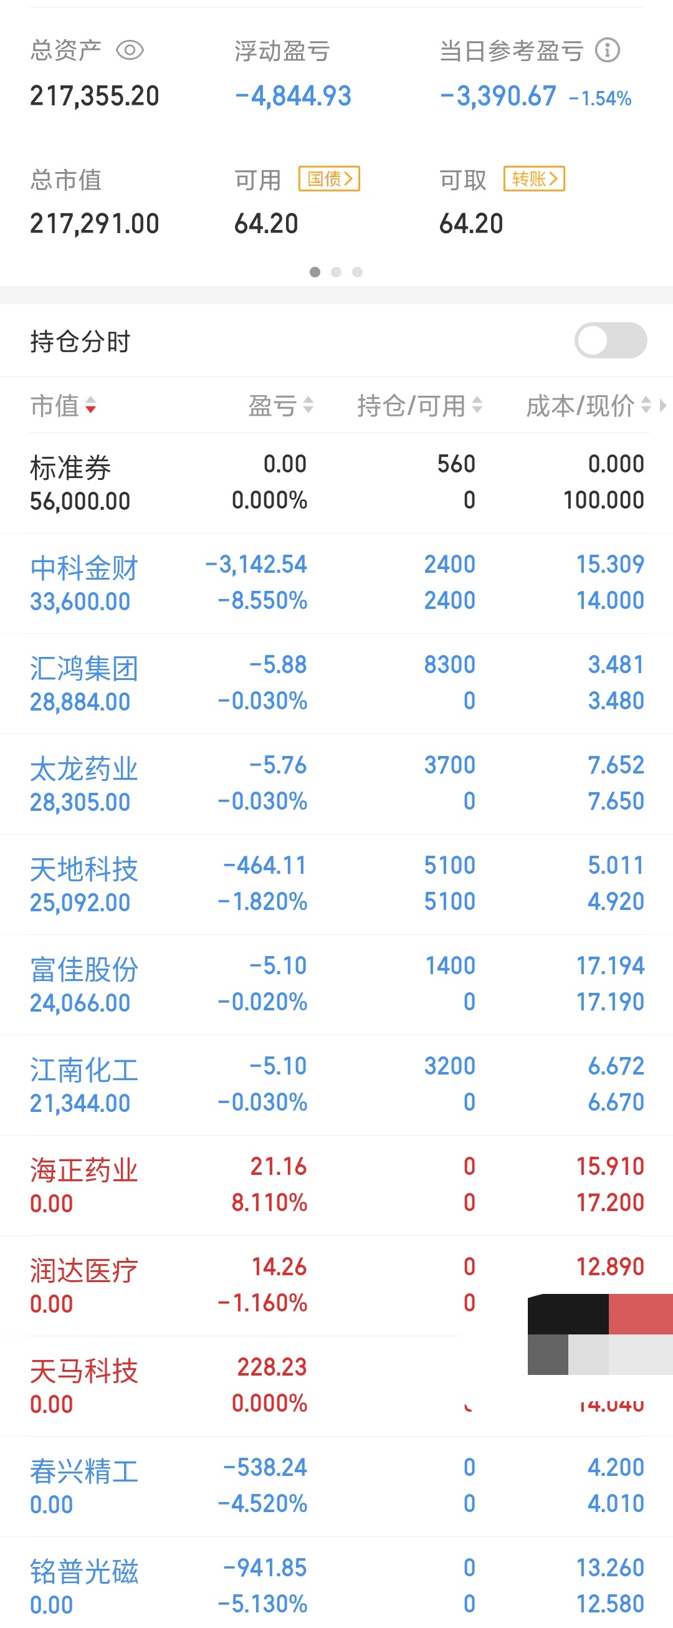Sort holdings by 盈亏 arrows

coord(308,405)
